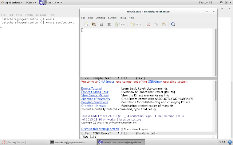Open the Buffers menu in Emacs
This screenshot has width=233, height=145.
(112, 18)
